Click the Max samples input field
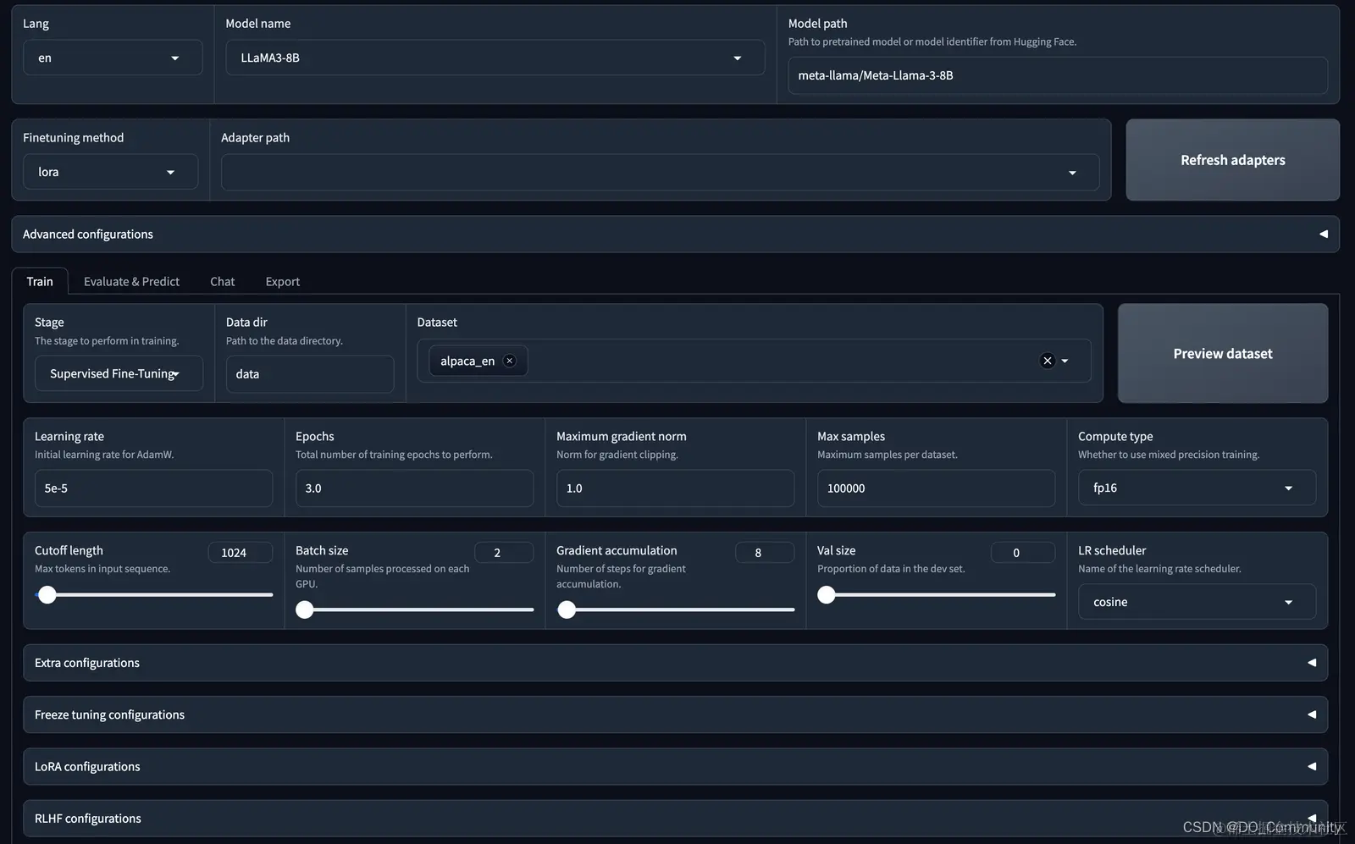Image resolution: width=1355 pixels, height=844 pixels. click(936, 488)
